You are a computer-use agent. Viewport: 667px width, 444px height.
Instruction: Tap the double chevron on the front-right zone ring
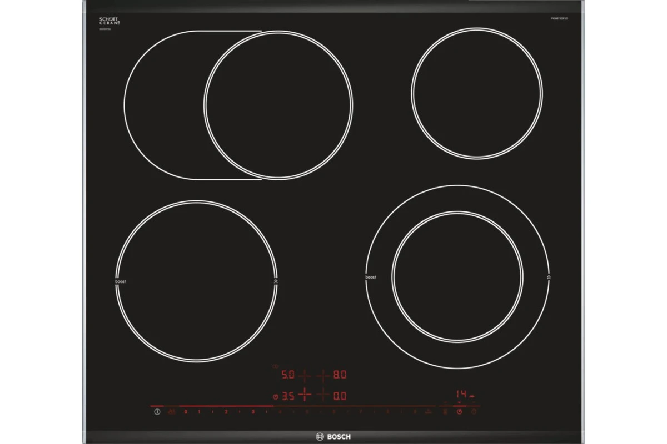[x=549, y=276]
